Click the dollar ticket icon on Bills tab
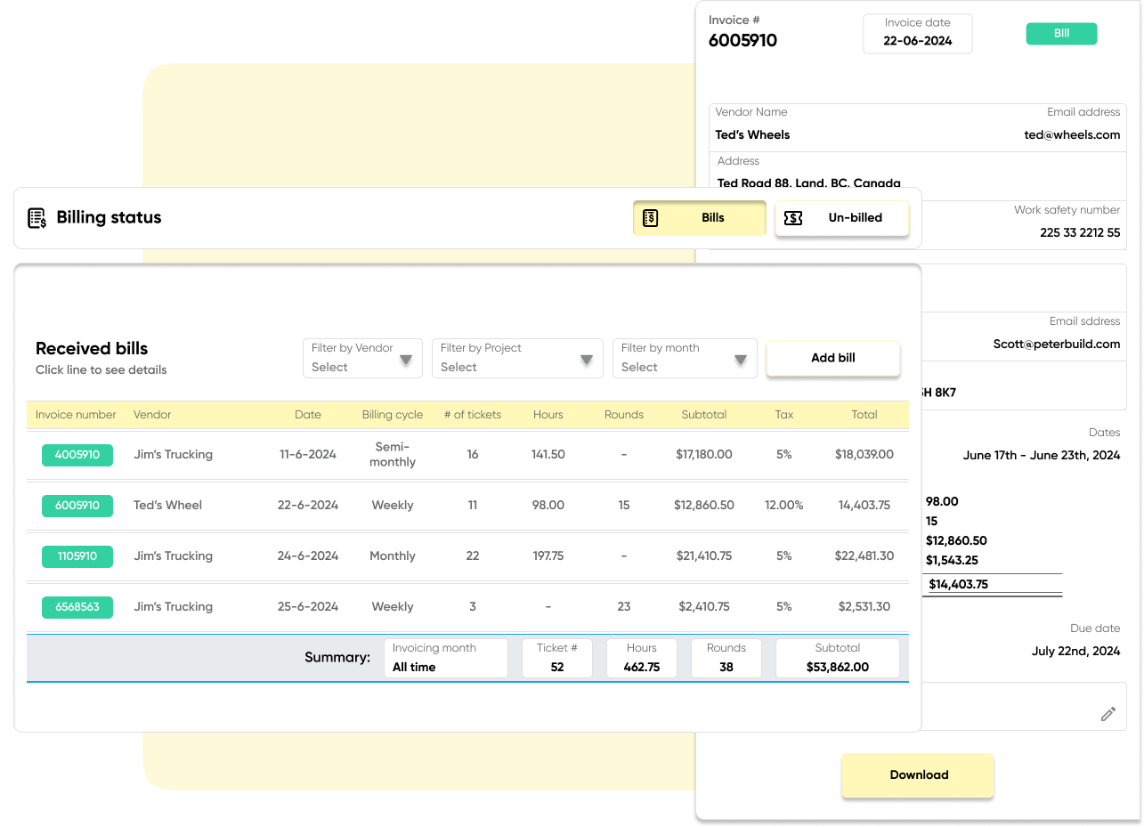The image size is (1144, 827). (650, 217)
